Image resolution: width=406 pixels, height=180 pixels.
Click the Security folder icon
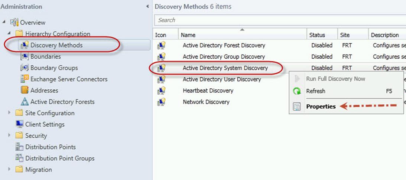click(19, 135)
